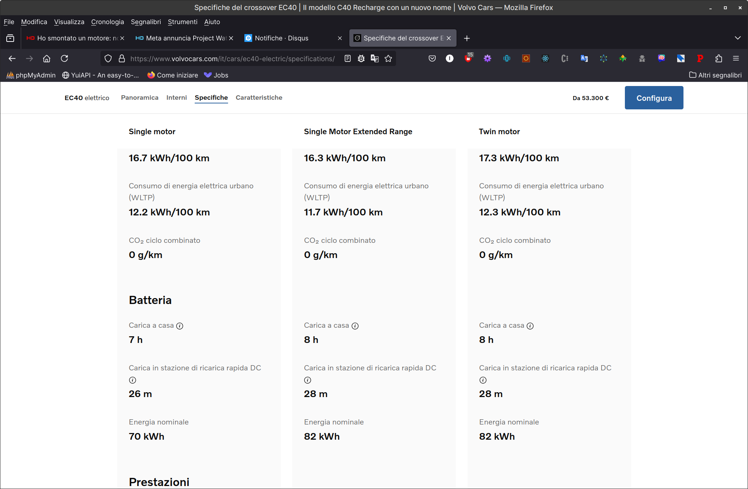The width and height of the screenshot is (748, 489).
Task: Go back to the previous page
Action: [x=12, y=59]
